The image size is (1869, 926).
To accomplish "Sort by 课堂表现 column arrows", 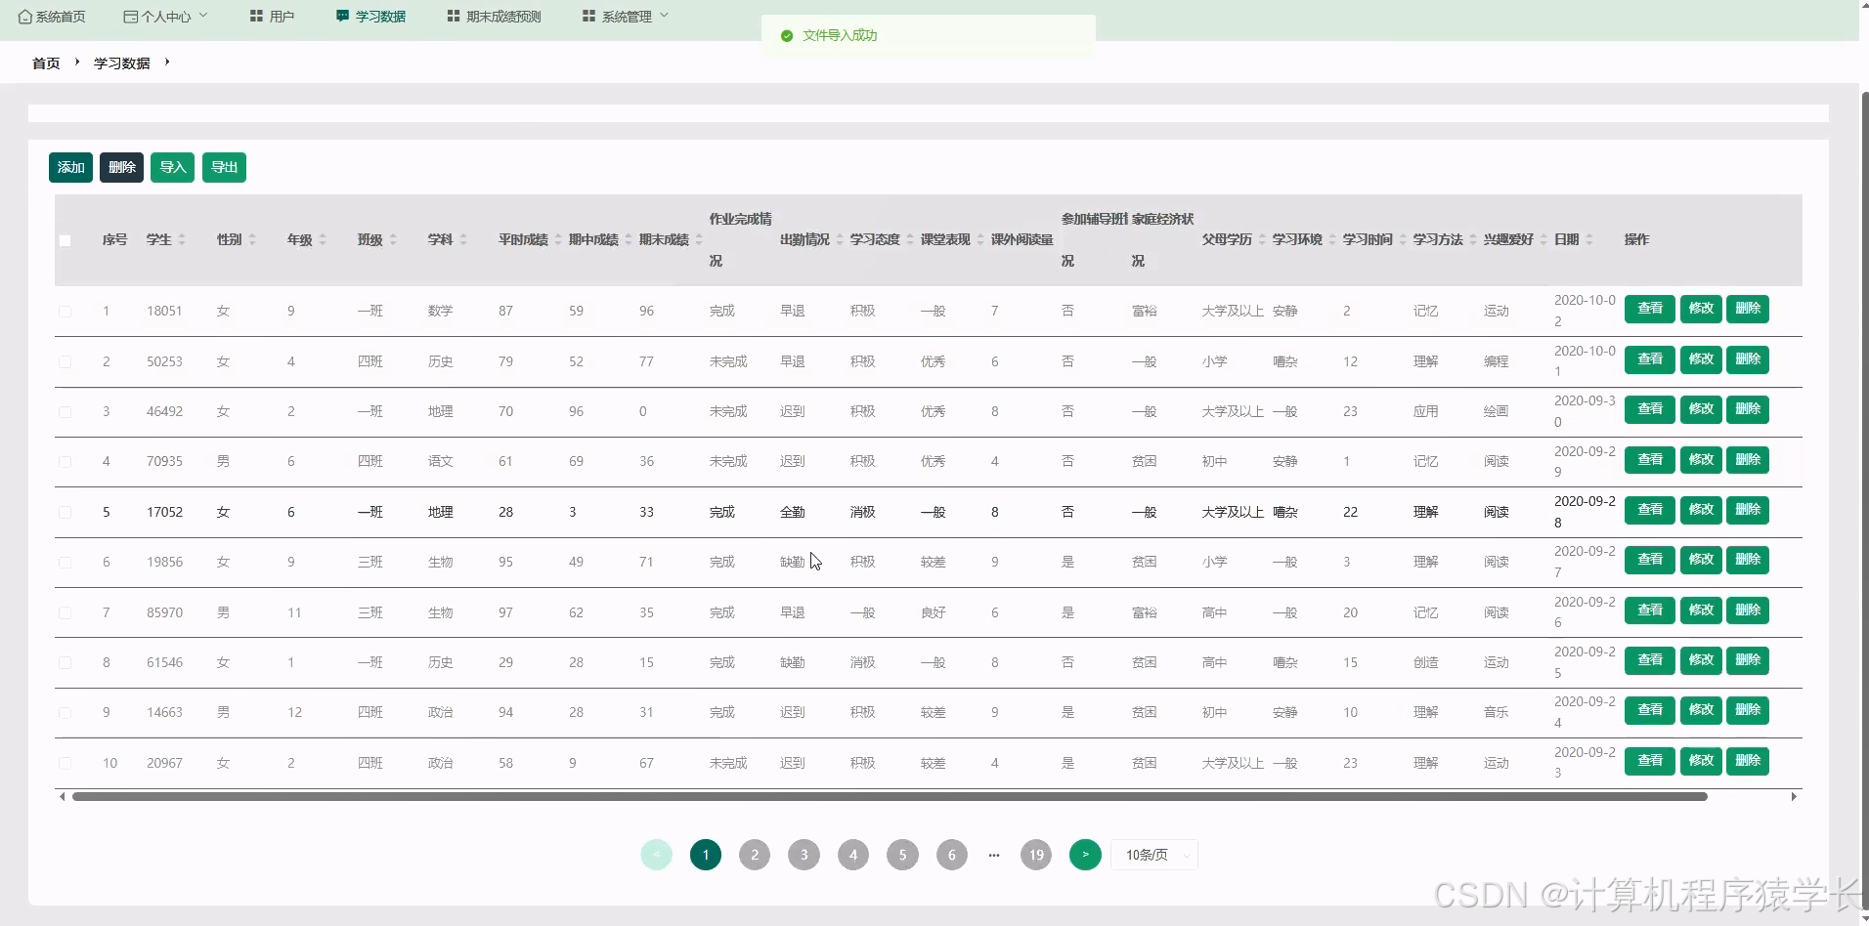I will click(980, 239).
